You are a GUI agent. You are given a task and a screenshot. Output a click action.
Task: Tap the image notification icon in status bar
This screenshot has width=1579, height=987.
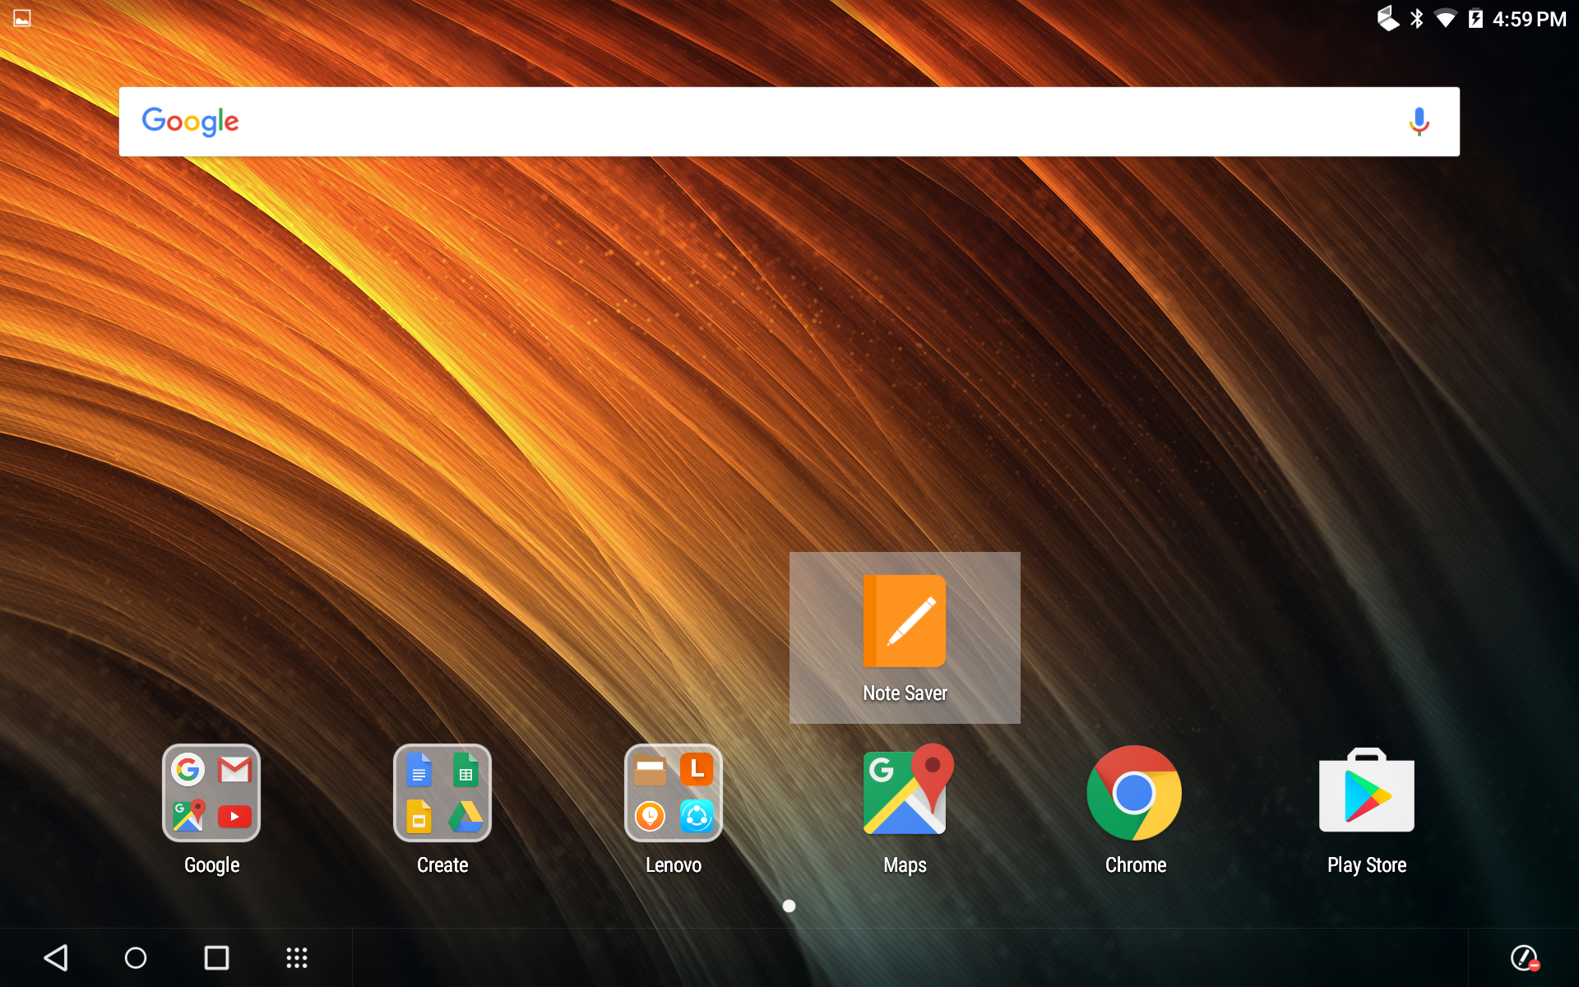22,18
